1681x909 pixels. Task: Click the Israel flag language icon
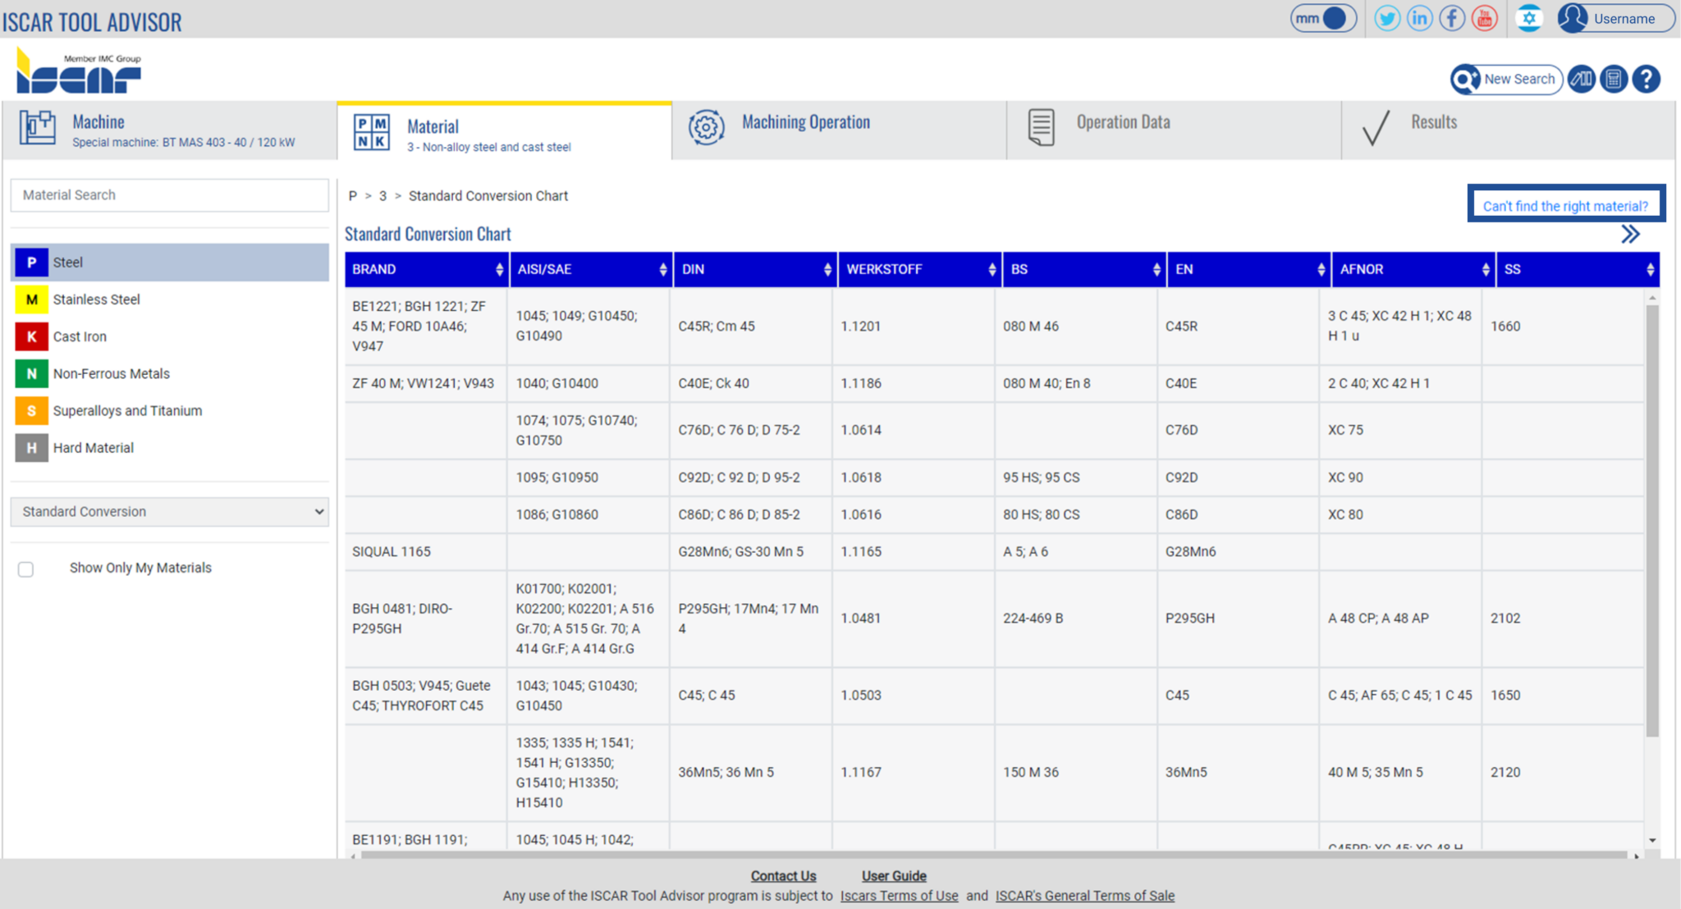(x=1528, y=18)
